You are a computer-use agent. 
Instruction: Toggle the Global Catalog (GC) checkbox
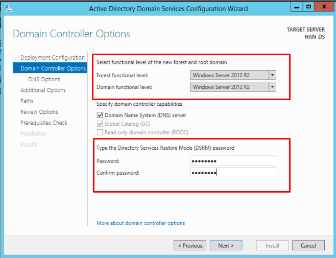(x=100, y=124)
